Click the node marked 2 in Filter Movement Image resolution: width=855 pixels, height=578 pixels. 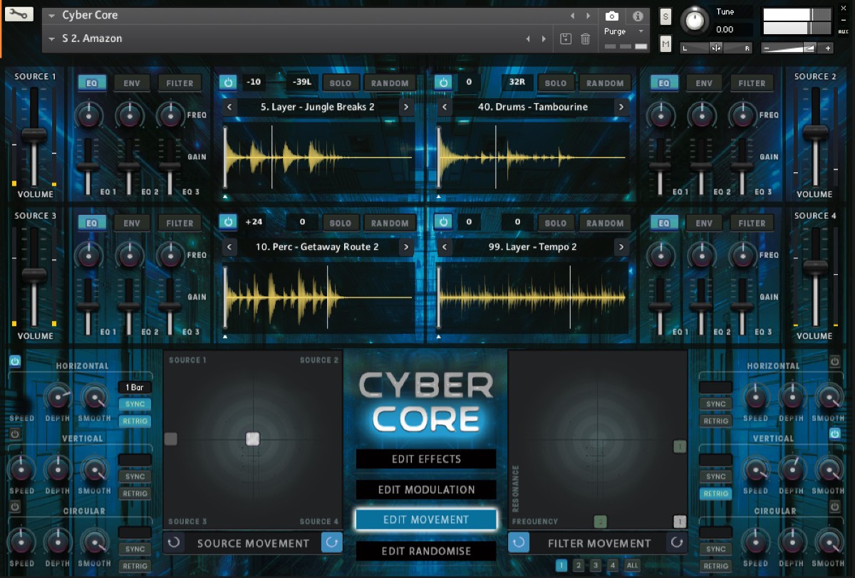tap(601, 522)
